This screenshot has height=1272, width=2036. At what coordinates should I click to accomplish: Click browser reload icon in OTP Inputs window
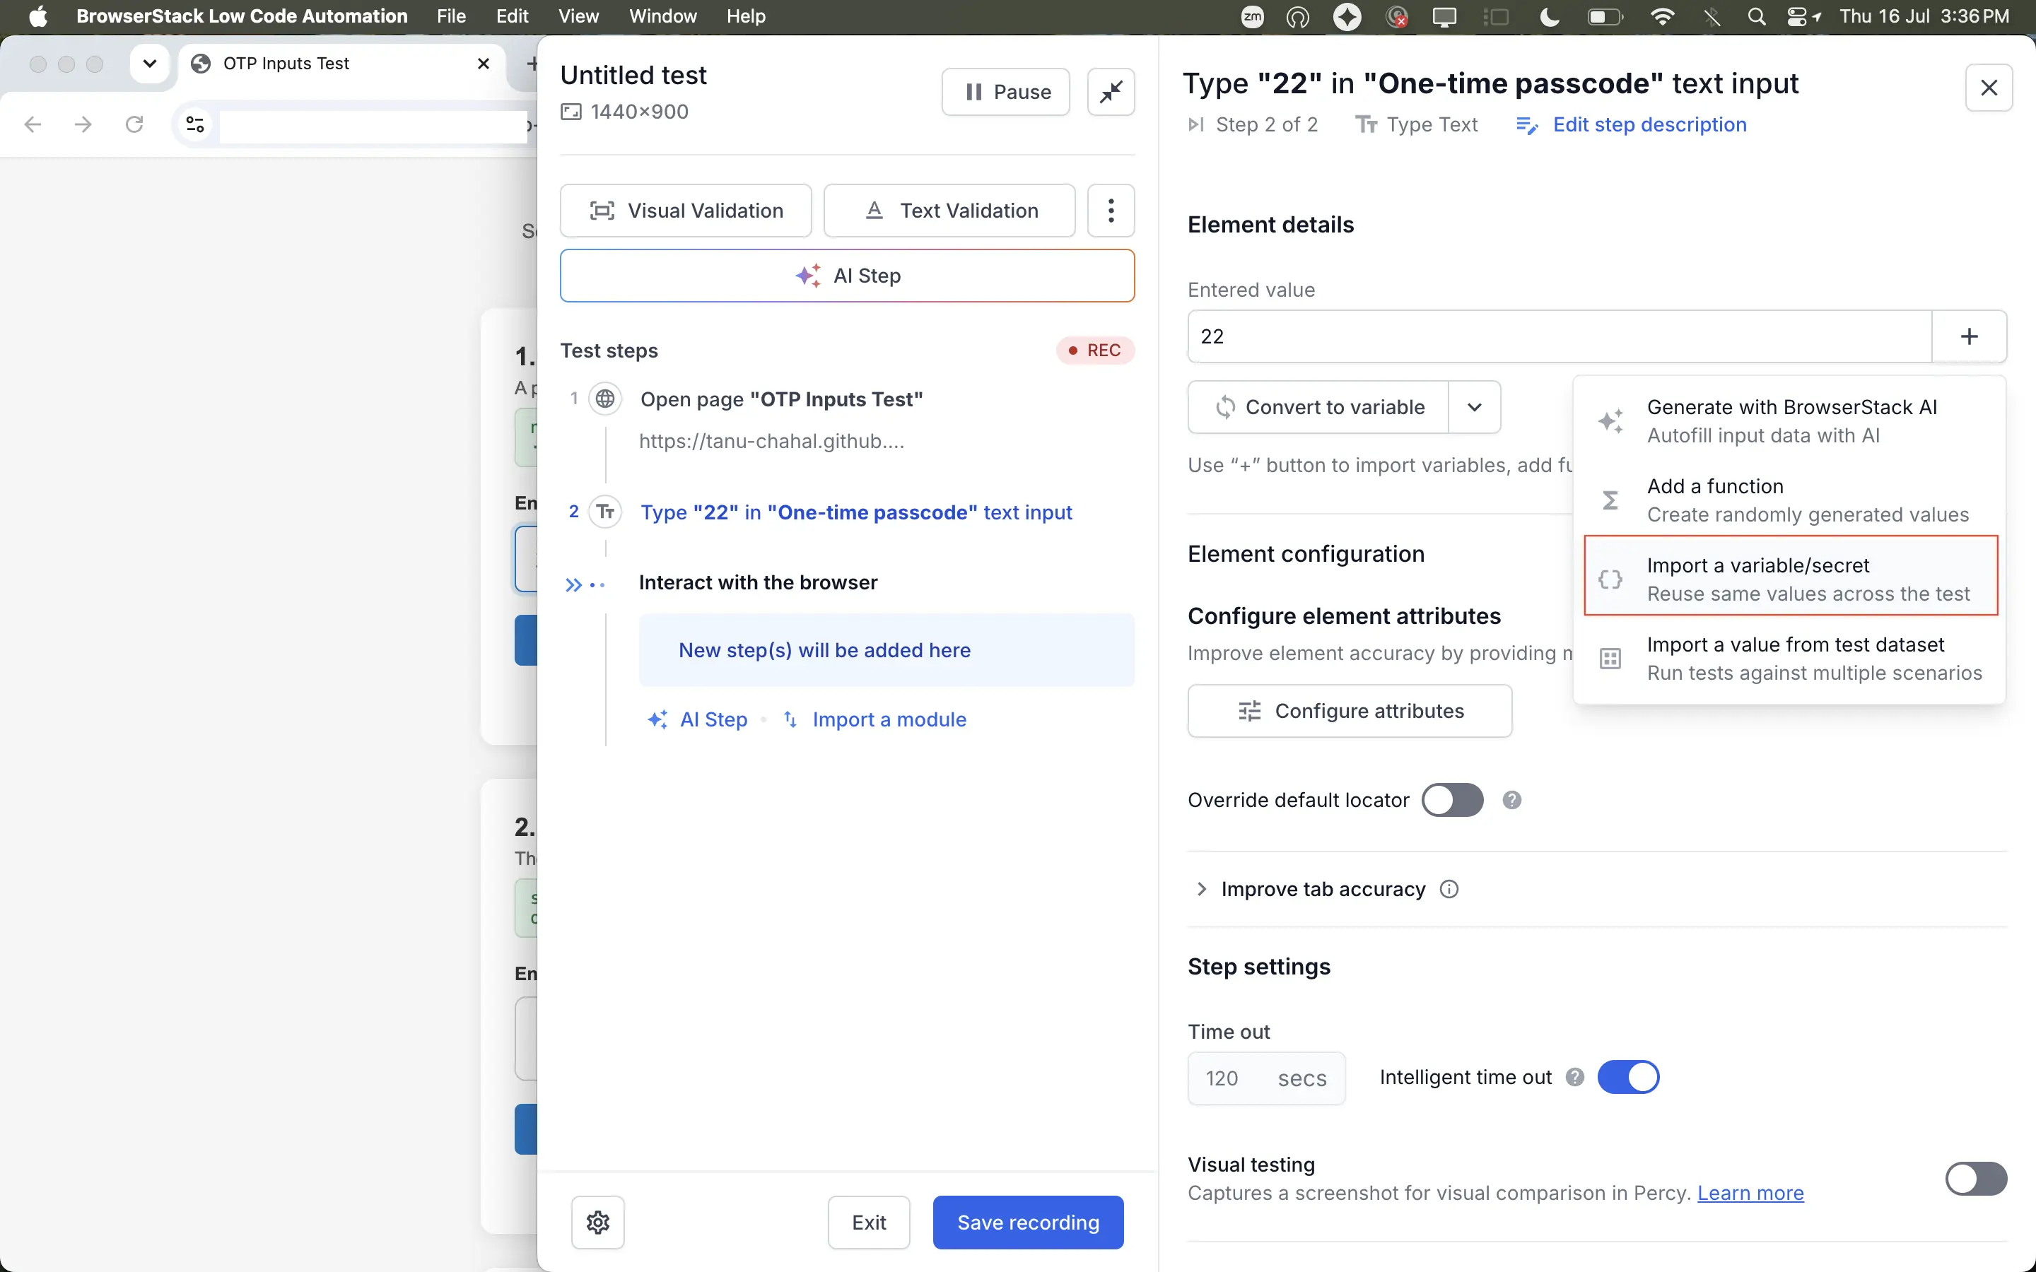134,124
